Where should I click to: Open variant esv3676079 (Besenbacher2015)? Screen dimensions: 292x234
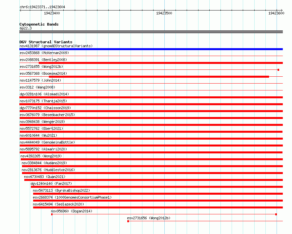click(x=47, y=115)
